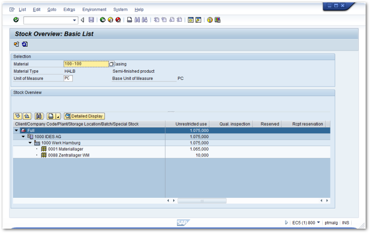Click the Reserved column header
Screen dimensions: 370x233
pyautogui.click(x=267, y=124)
